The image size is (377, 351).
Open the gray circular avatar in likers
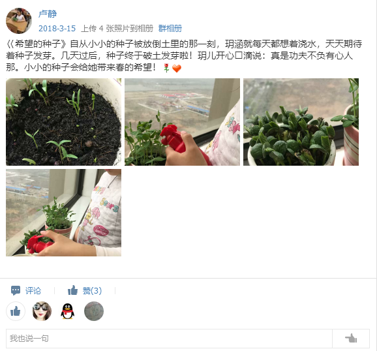pyautogui.click(x=94, y=311)
